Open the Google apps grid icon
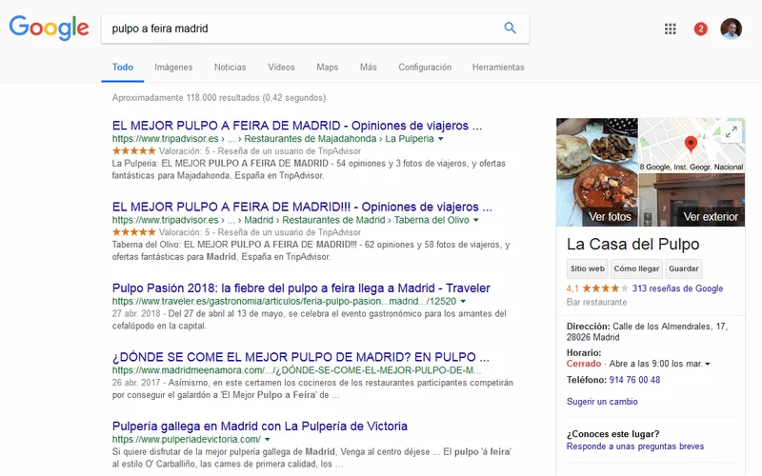This screenshot has width=762, height=476. tap(671, 29)
